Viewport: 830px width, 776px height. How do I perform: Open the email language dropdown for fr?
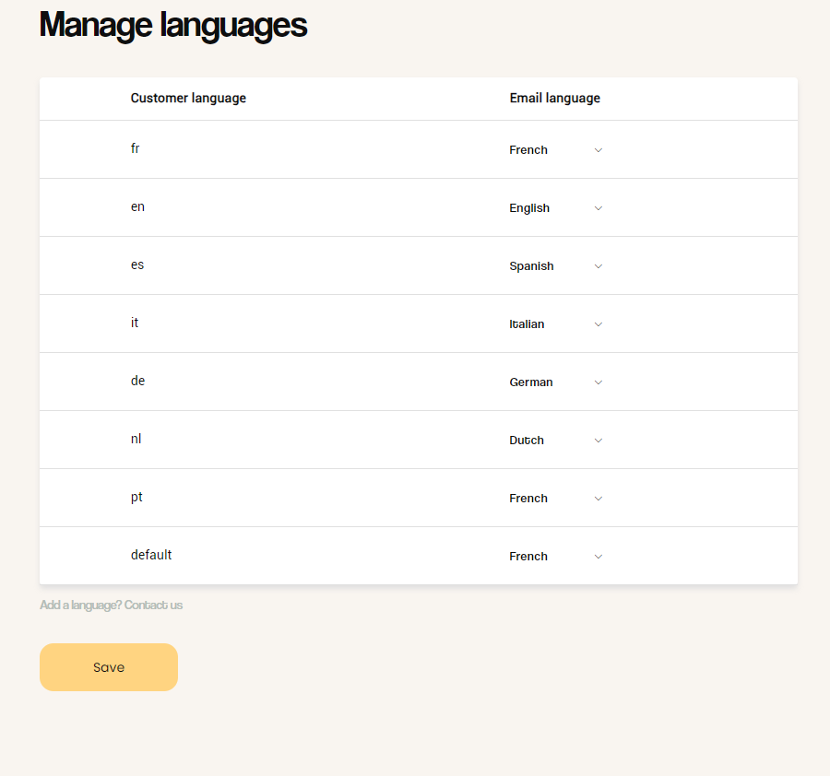click(x=556, y=150)
